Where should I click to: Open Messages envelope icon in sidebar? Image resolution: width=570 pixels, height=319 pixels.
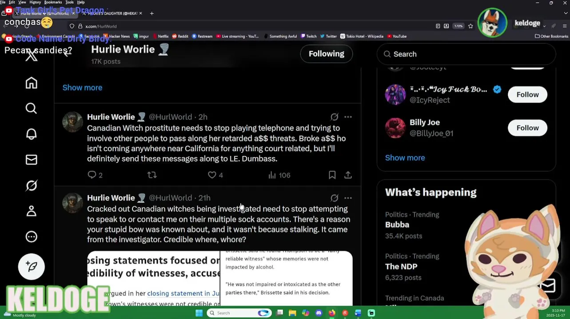coord(31,159)
